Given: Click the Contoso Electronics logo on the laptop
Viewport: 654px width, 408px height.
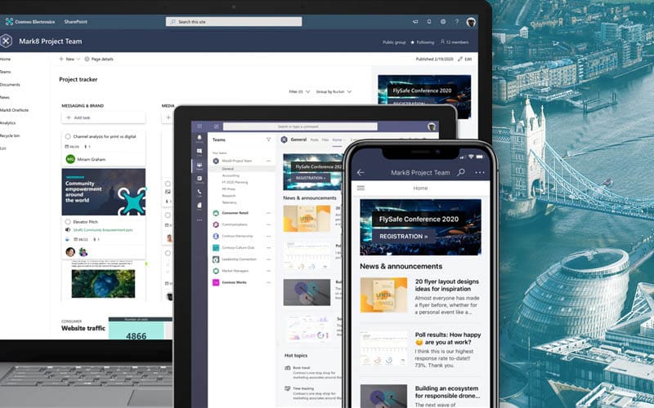Looking at the screenshot, I should tap(9, 22).
